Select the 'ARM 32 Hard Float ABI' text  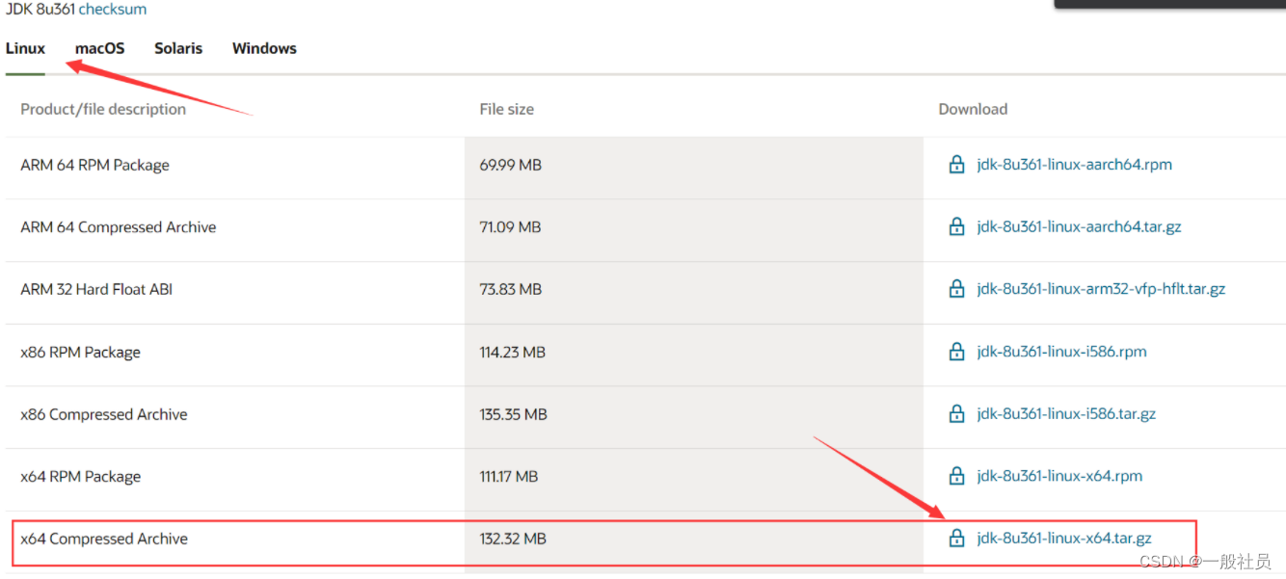click(96, 289)
